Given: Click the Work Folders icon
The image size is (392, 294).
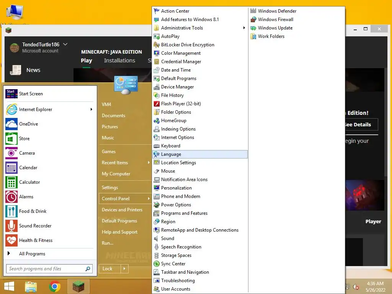Looking at the screenshot, I should pyautogui.click(x=253, y=36).
